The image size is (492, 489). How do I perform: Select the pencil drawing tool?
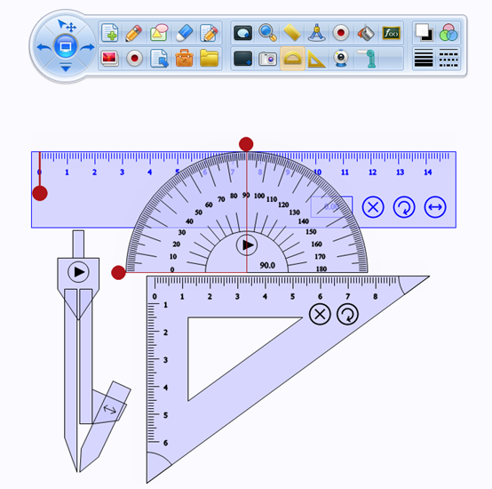[134, 33]
